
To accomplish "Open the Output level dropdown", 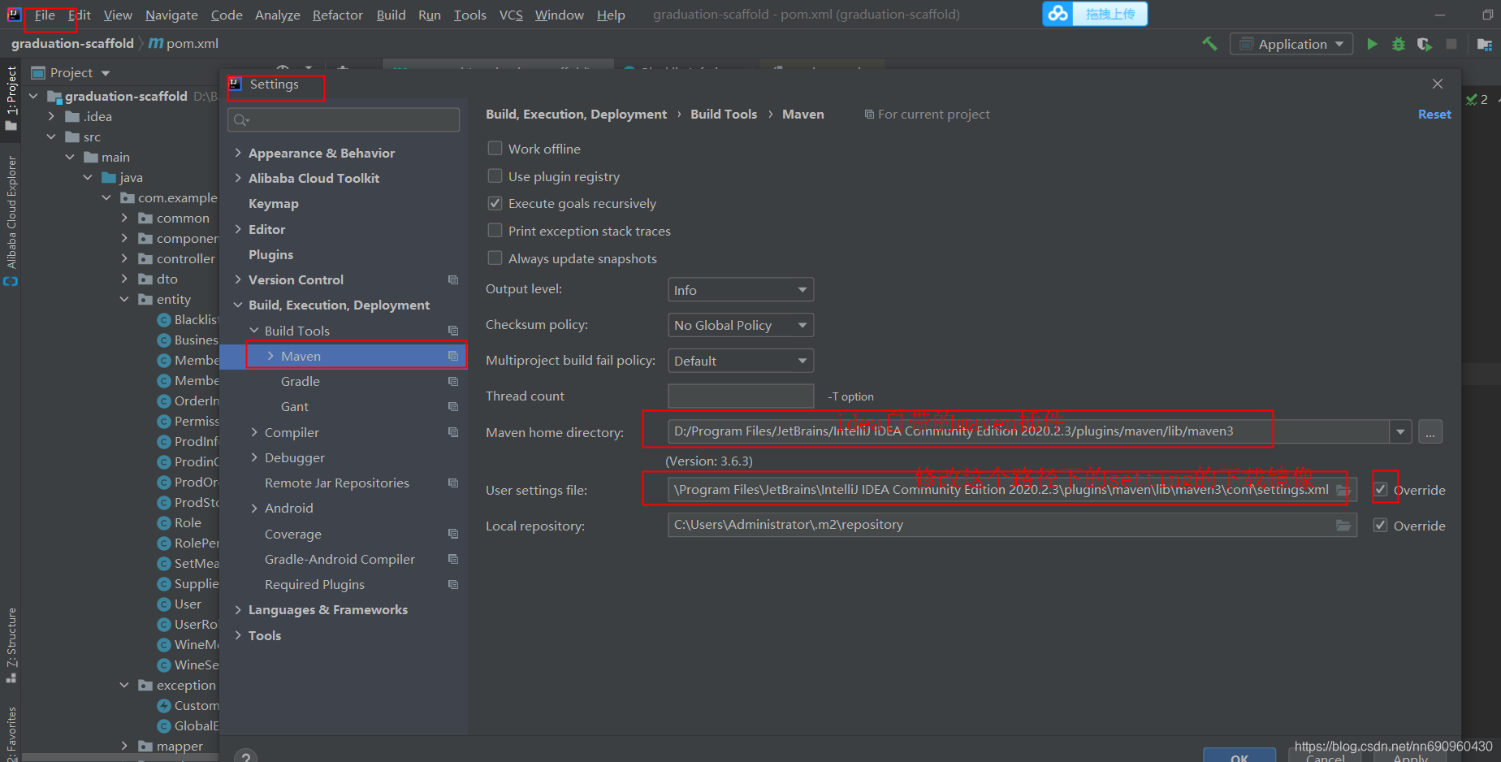I will point(741,290).
